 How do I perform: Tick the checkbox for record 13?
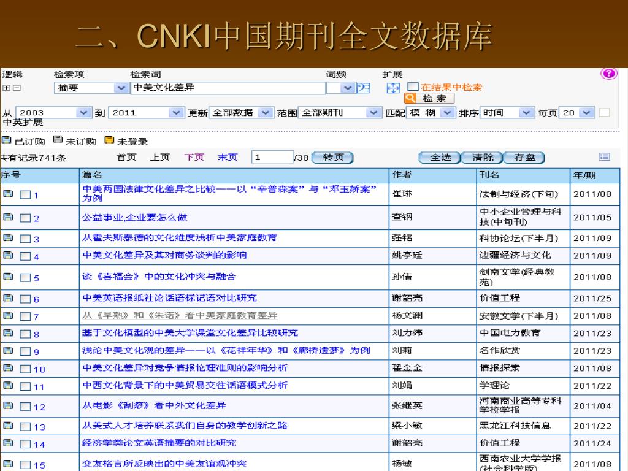pos(25,427)
